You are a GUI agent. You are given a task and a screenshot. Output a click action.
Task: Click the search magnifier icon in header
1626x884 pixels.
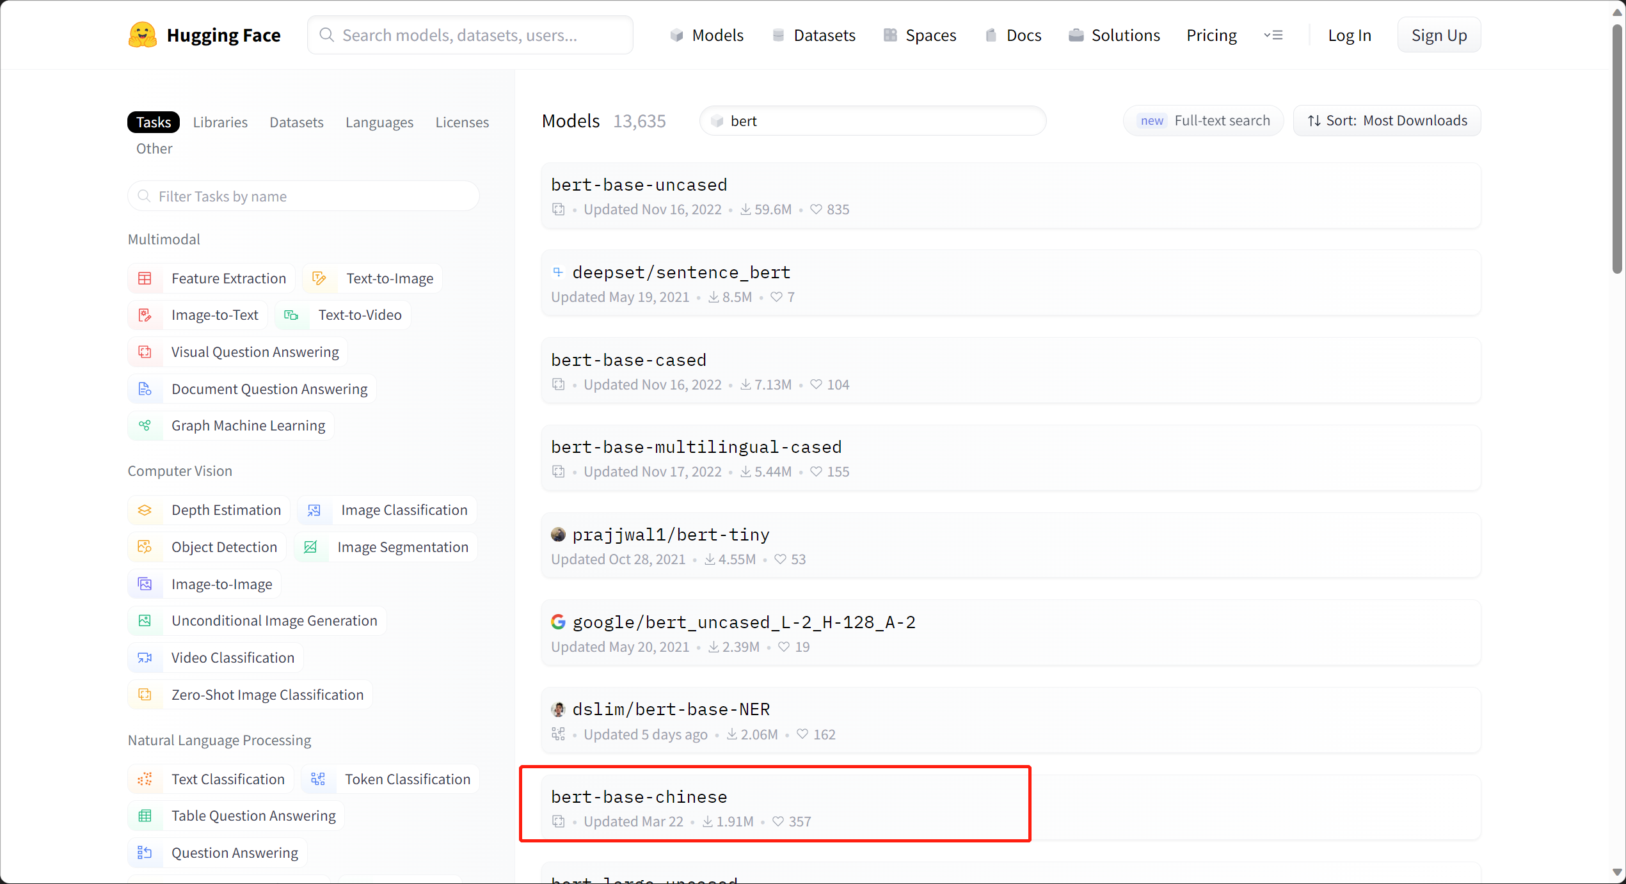click(326, 35)
